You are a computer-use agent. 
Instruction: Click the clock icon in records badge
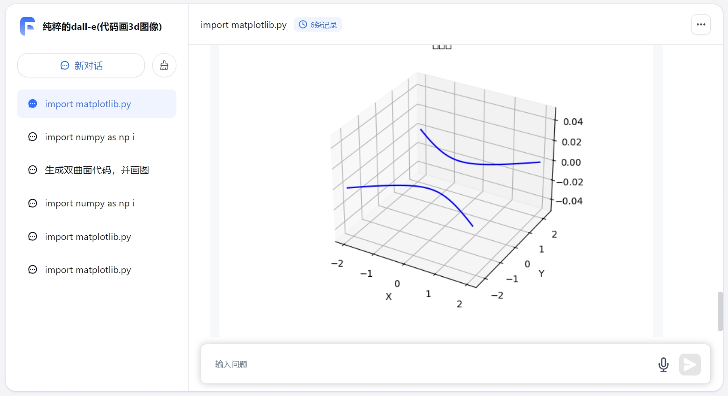pos(303,25)
